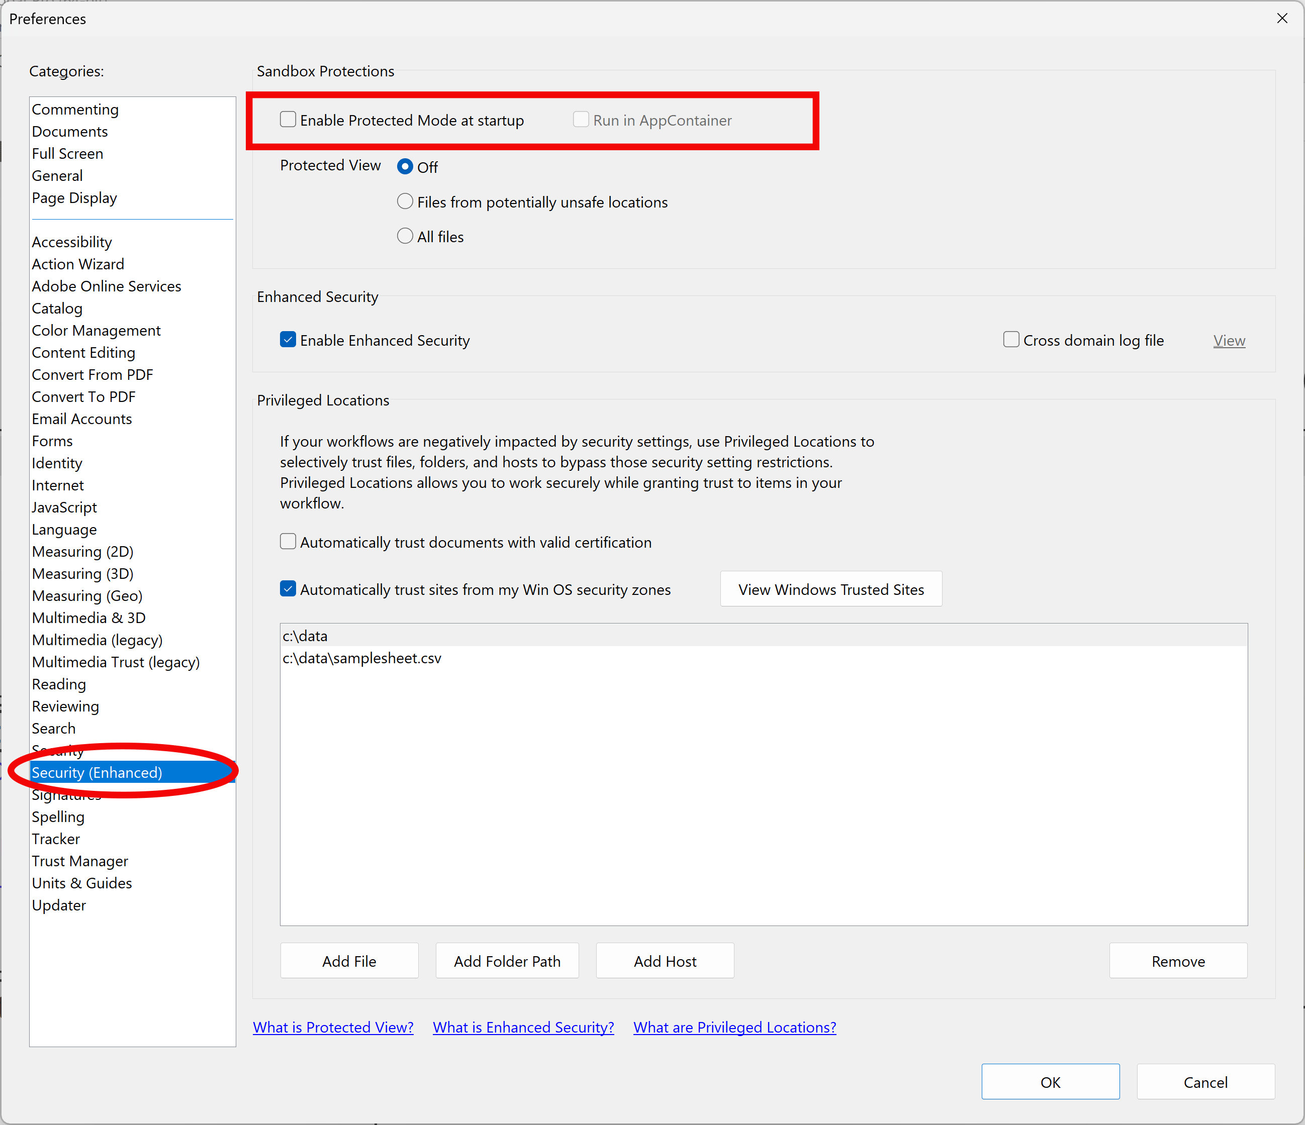
Task: Turn Protected View Off
Action: (405, 166)
